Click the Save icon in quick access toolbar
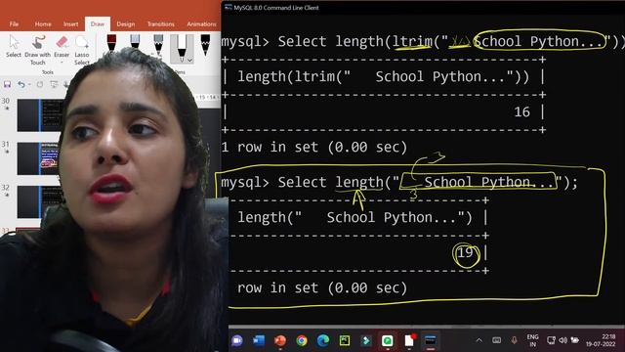This screenshot has width=625, height=352. (7, 84)
